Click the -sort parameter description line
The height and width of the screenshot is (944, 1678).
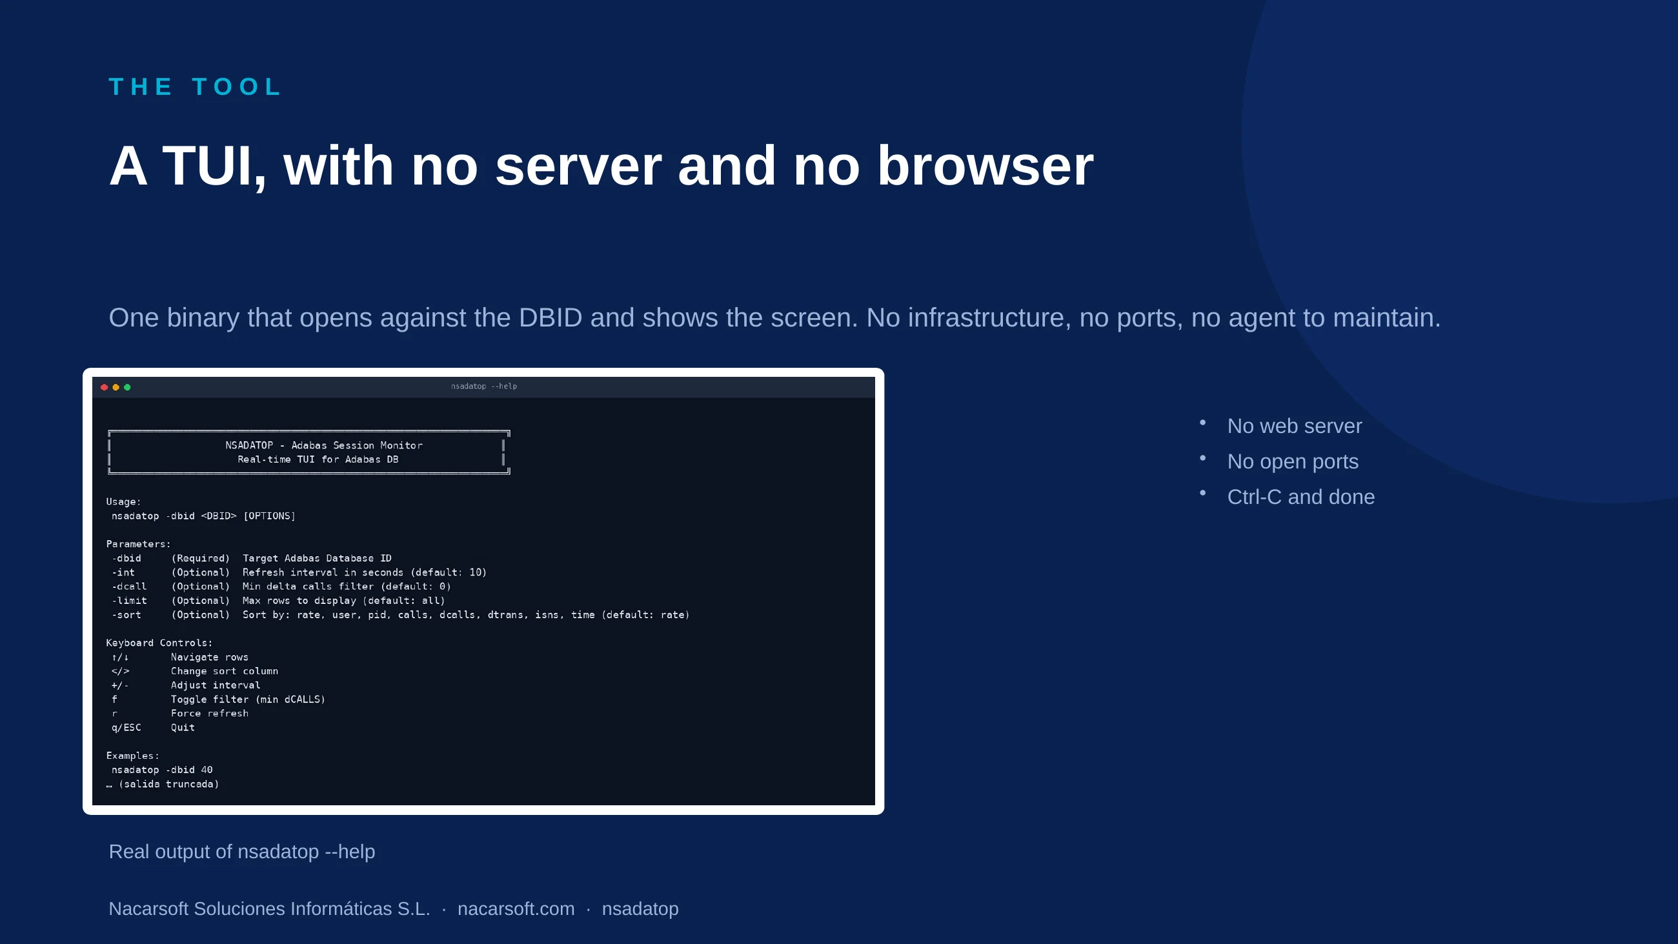pyautogui.click(x=400, y=615)
